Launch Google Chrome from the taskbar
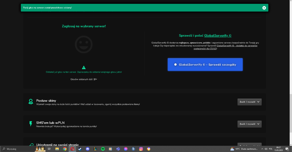The width and height of the screenshot is (292, 152). 65,149
